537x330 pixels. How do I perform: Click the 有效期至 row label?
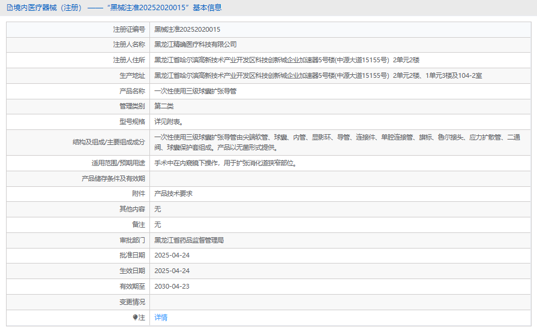[x=132, y=286]
